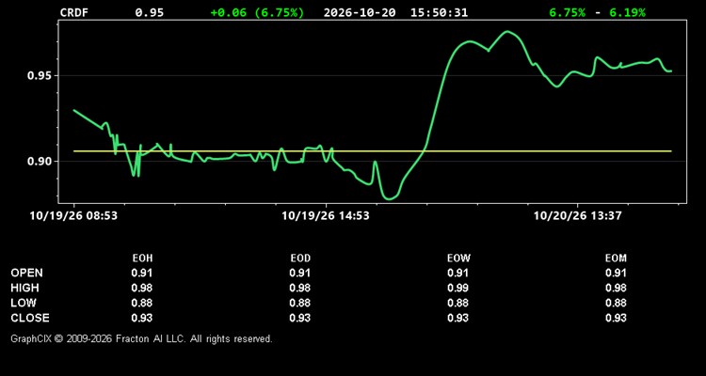Click the current price 0.95 in header
The image size is (706, 376).
[x=150, y=12]
